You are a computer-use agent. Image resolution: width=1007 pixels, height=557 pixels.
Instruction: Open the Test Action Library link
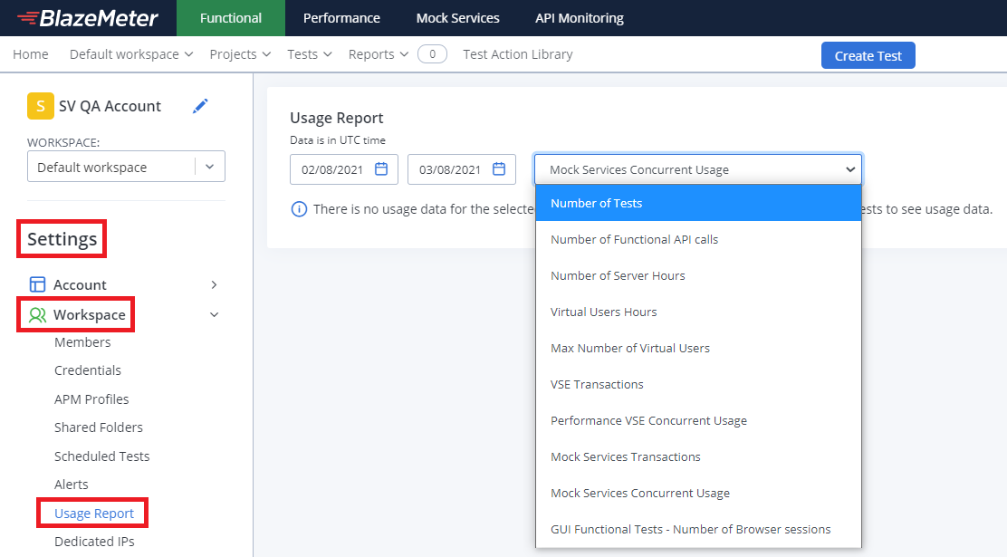click(518, 54)
